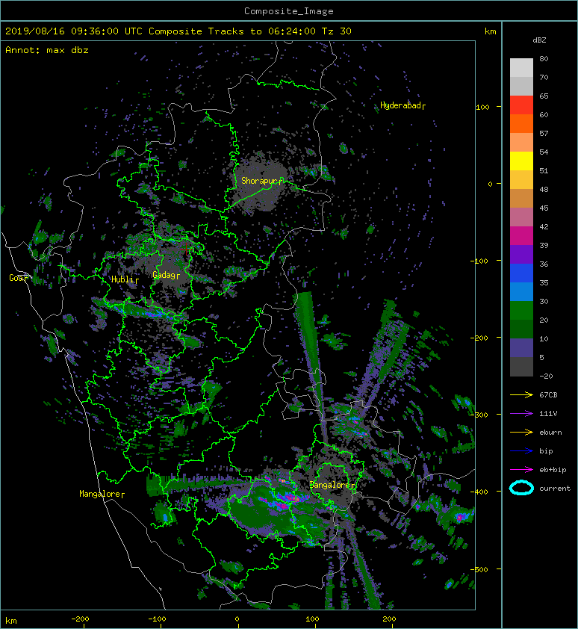Click the red 65 dBZ color swatch

521,105
